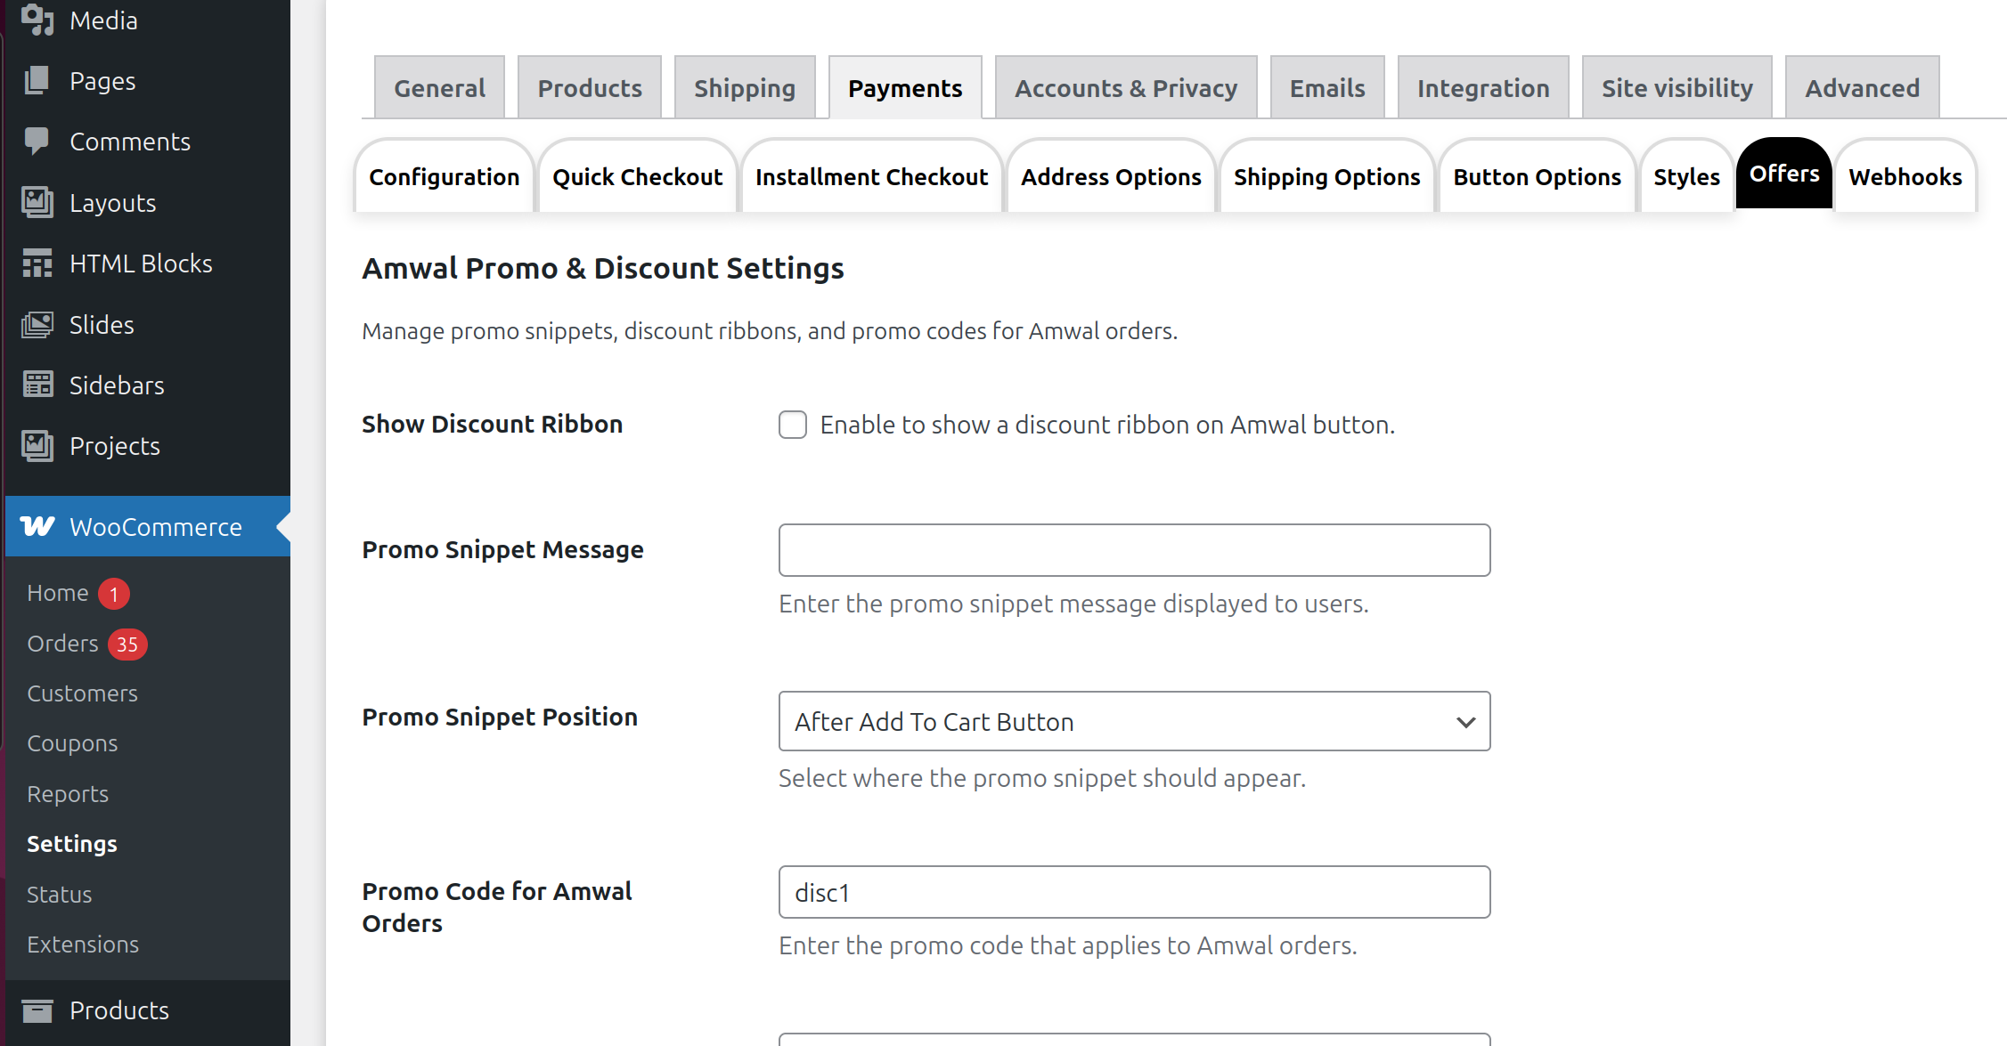Click the Media icon in sidebar
This screenshot has height=1046, width=2007.
37,20
